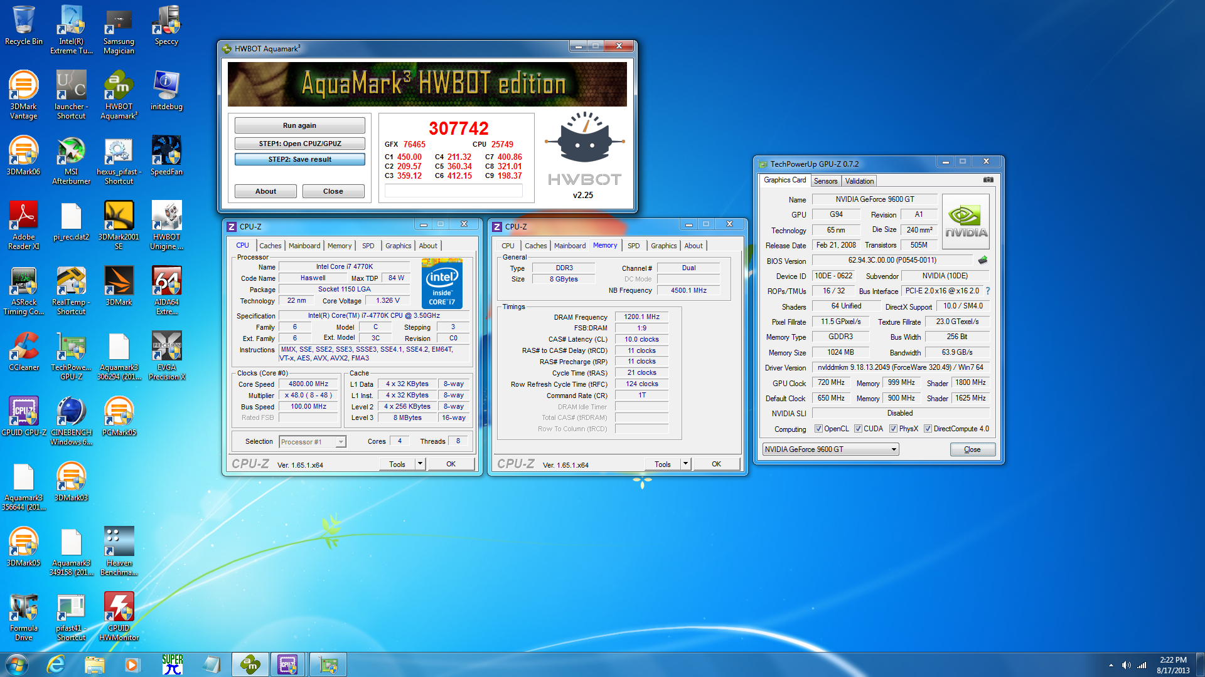Open ASRock Timing Configurator desktop icon
Viewport: 1205px width, 677px height.
tap(24, 290)
